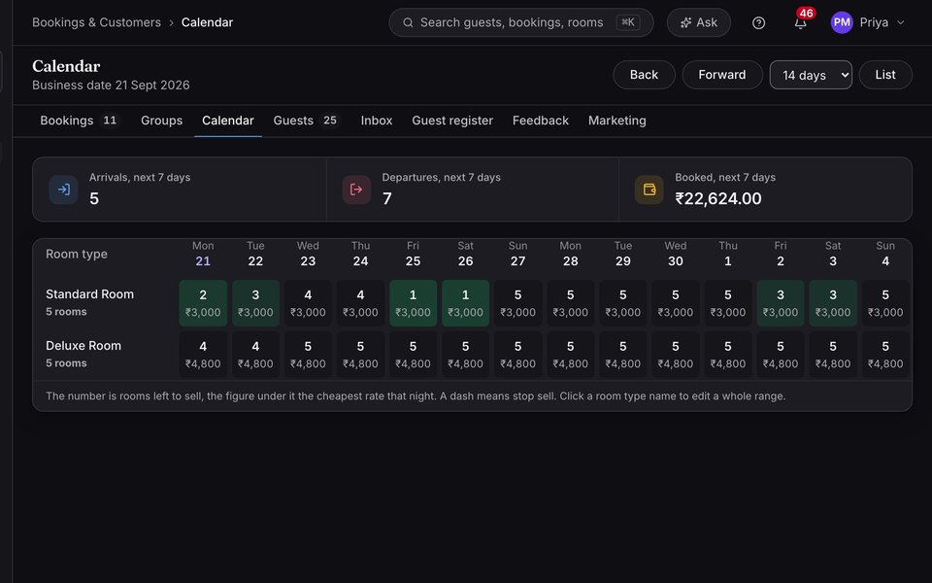This screenshot has height=583, width=932.
Task: Go to Bookings & Customers breadcrumb
Action: 96,22
